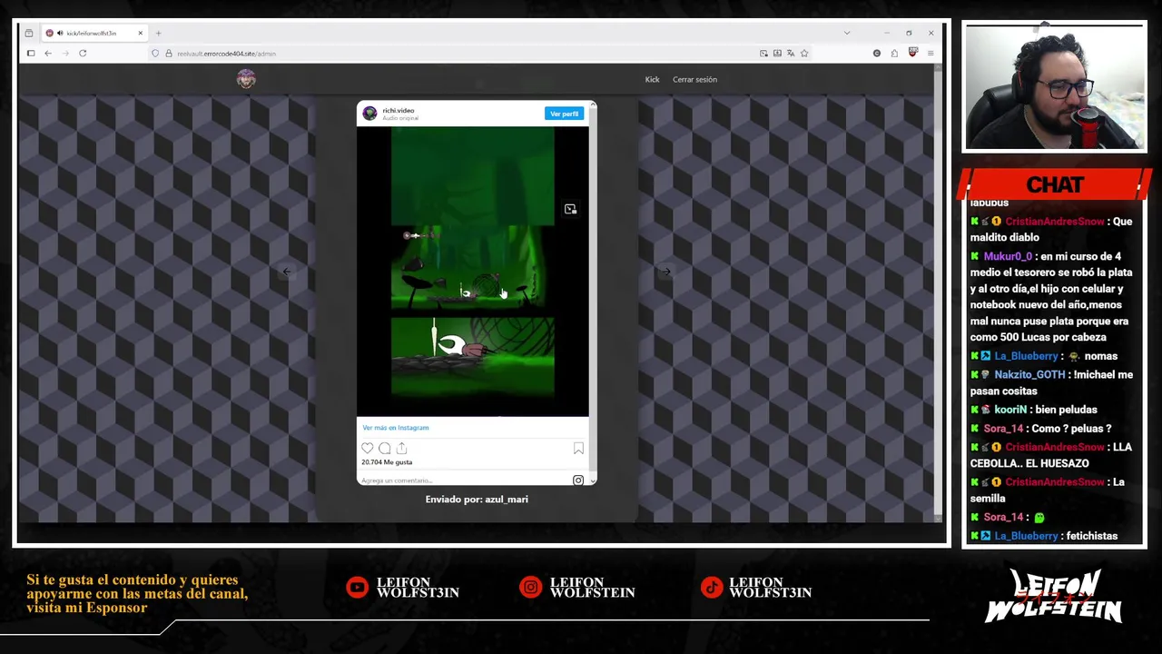Click CristianAndresSnow's Que maldito diablo message
Viewport: 1162px width, 654px height.
(1051, 229)
